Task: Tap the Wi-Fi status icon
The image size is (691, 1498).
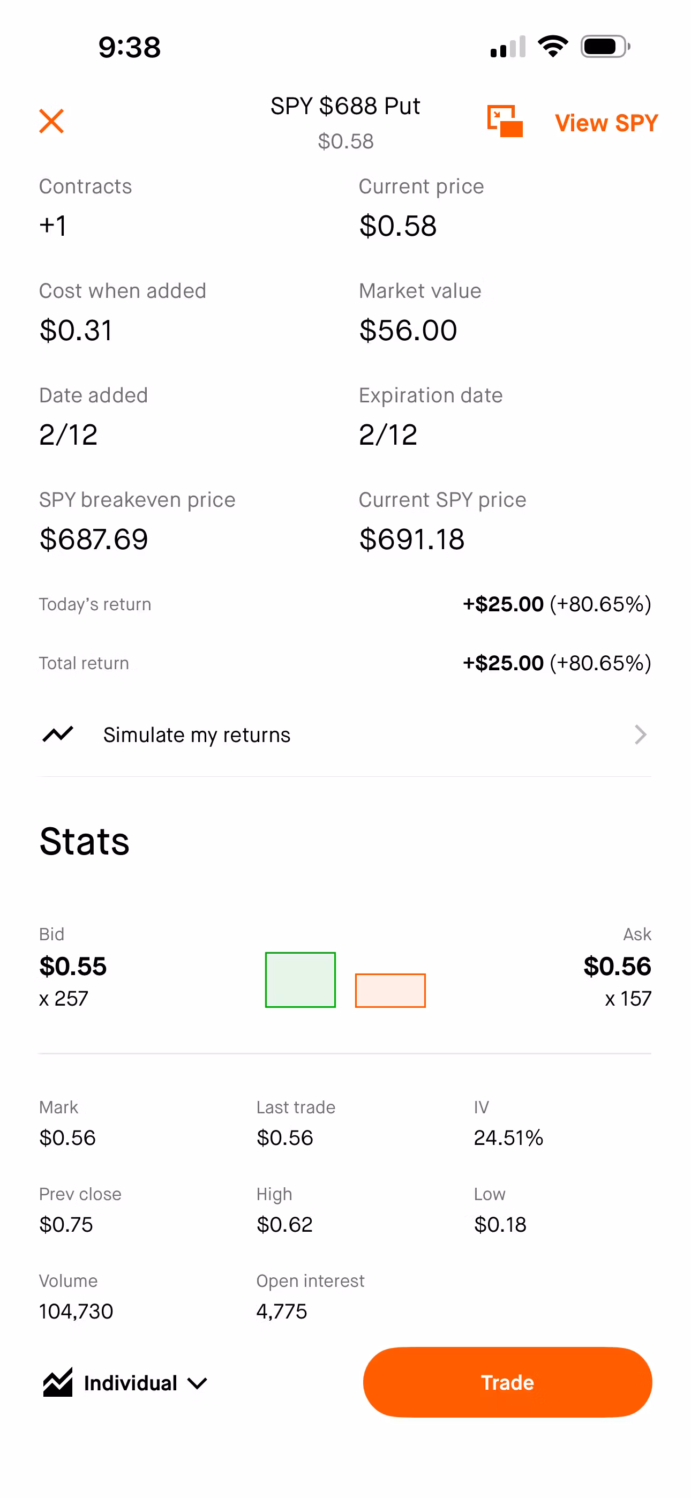Action: [553, 47]
